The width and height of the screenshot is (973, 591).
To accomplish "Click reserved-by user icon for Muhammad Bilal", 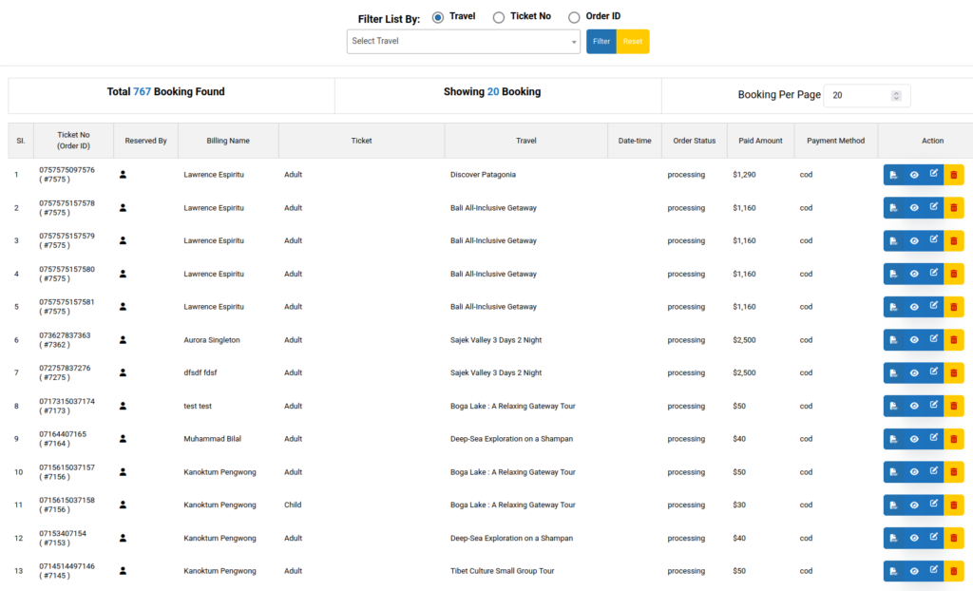I will 123,439.
